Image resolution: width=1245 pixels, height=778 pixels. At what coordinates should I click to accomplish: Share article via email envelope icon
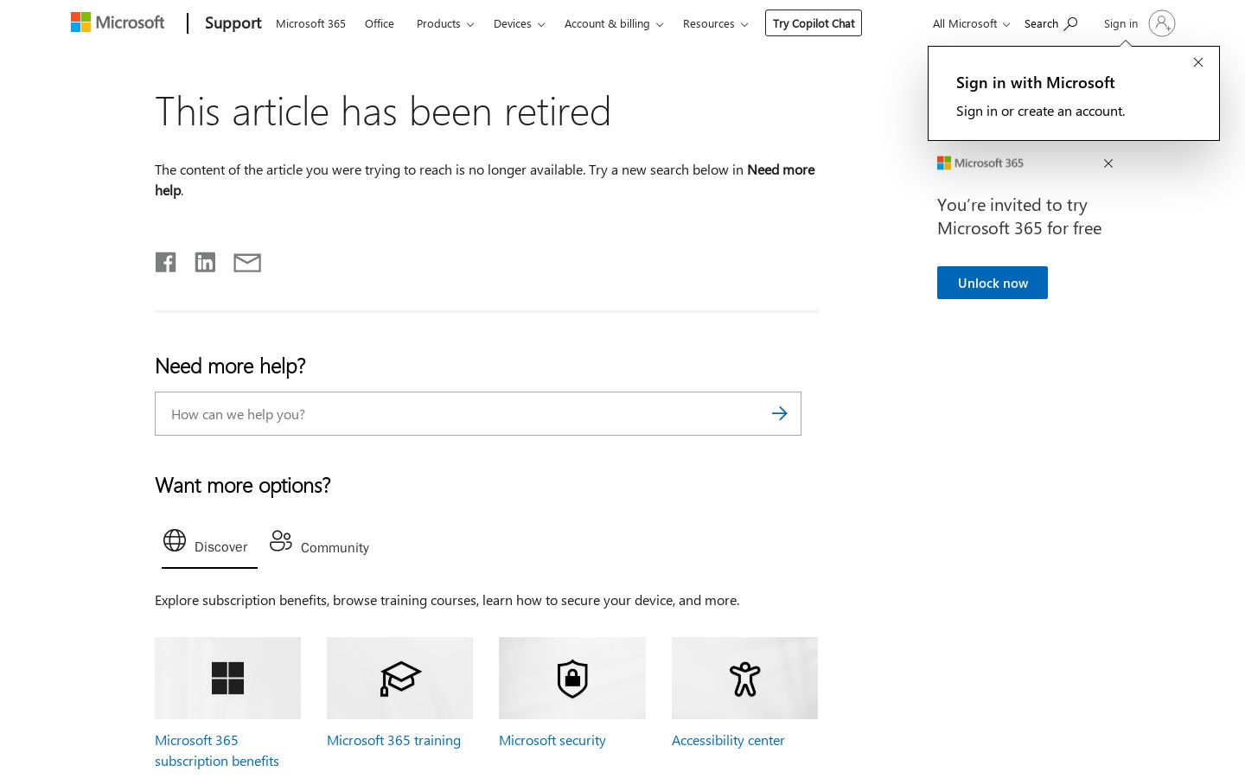247,263
